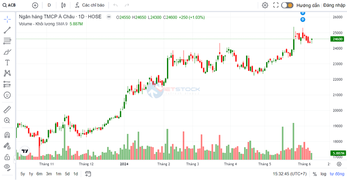Click upper dividend D marker
Viewport: 347px width, 181px height.
click(303, 13)
